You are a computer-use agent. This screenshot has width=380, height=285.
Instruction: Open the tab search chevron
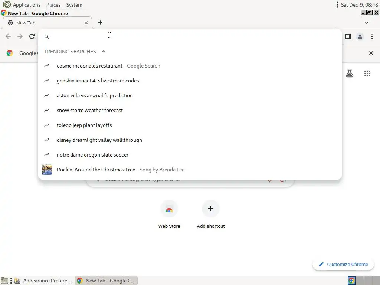367,23
